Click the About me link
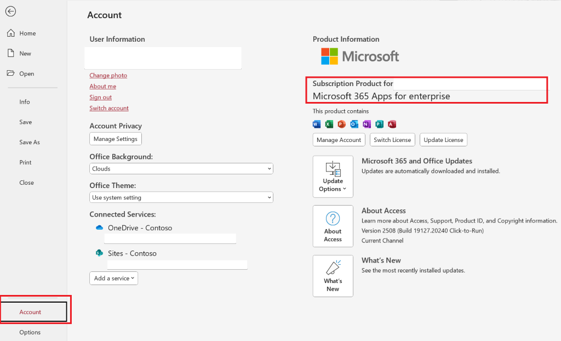The width and height of the screenshot is (561, 341). point(102,86)
